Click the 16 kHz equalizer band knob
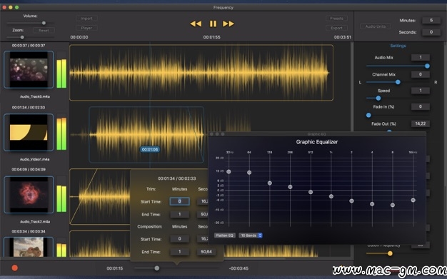The height and width of the screenshot is (279, 447). tap(413, 201)
